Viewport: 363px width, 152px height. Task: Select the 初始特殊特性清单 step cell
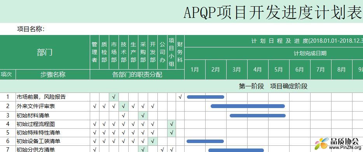53,133
